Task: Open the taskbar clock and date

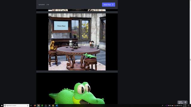Action: [185, 106]
